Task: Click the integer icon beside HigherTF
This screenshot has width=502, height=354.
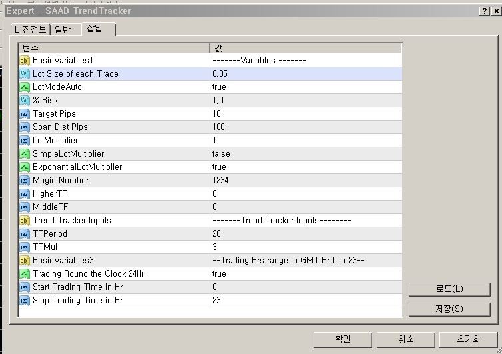Action: [x=25, y=194]
